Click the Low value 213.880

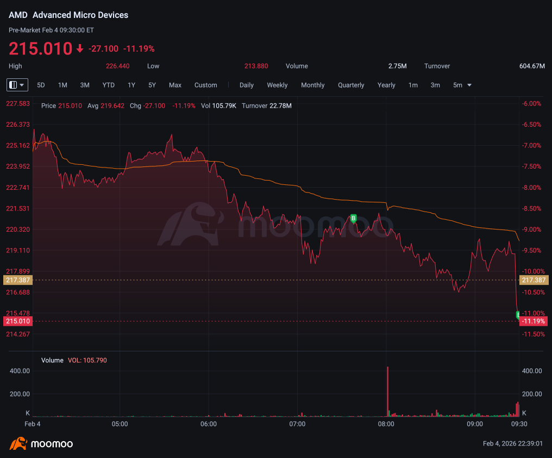click(x=256, y=66)
